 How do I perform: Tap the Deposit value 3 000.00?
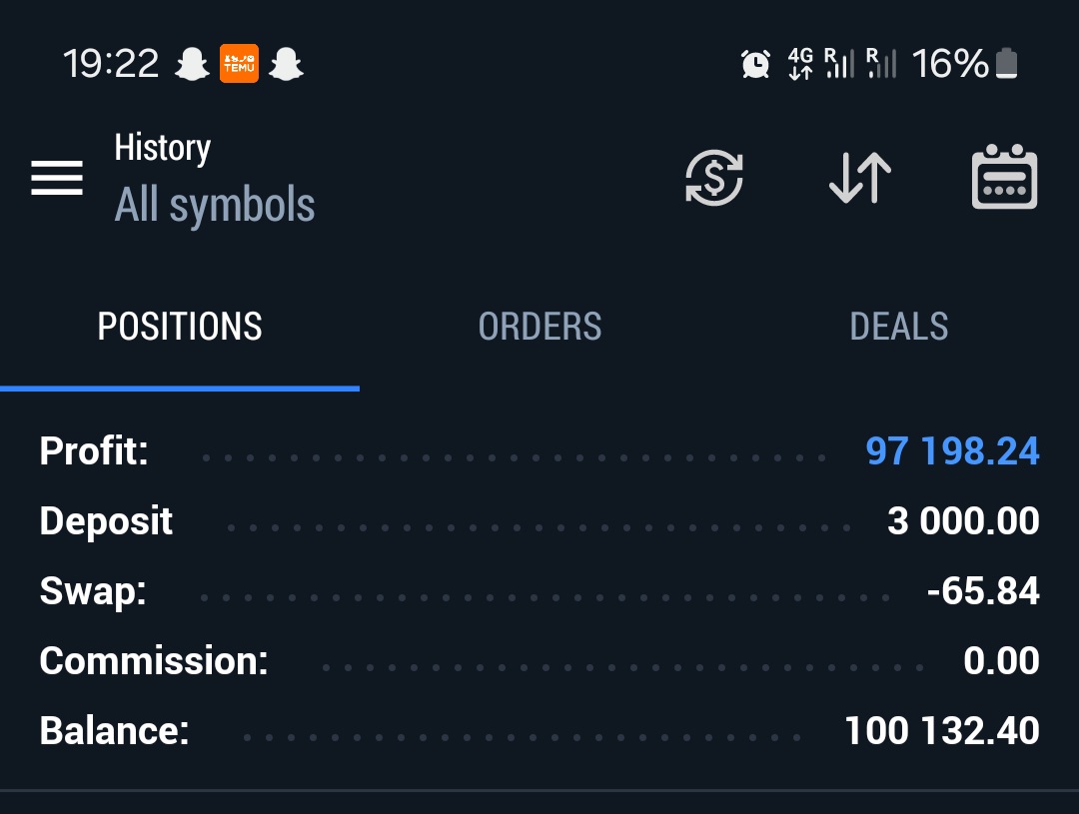point(963,521)
